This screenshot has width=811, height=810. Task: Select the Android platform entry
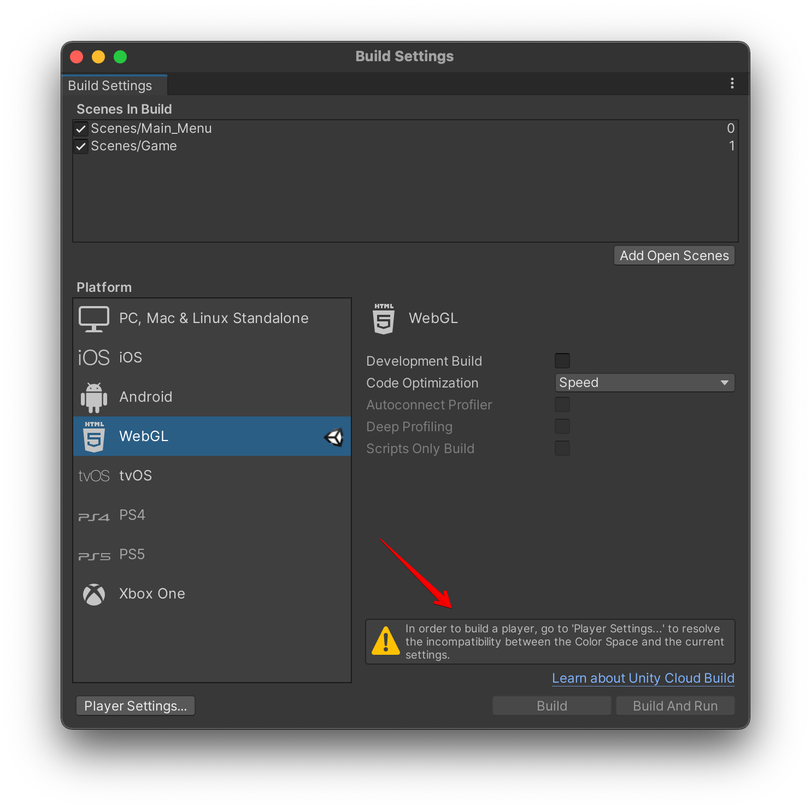[x=212, y=397]
